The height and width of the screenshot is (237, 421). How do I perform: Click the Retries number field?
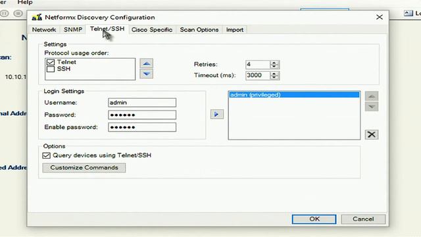click(258, 65)
